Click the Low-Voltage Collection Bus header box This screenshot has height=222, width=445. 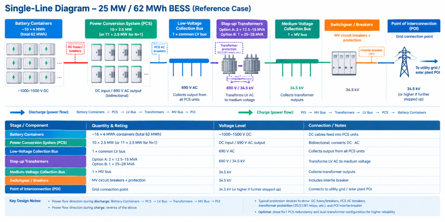(189, 29)
